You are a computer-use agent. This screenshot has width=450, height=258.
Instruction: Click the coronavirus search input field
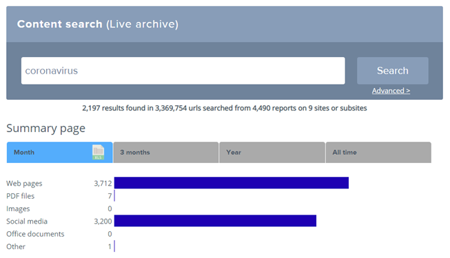(x=183, y=71)
